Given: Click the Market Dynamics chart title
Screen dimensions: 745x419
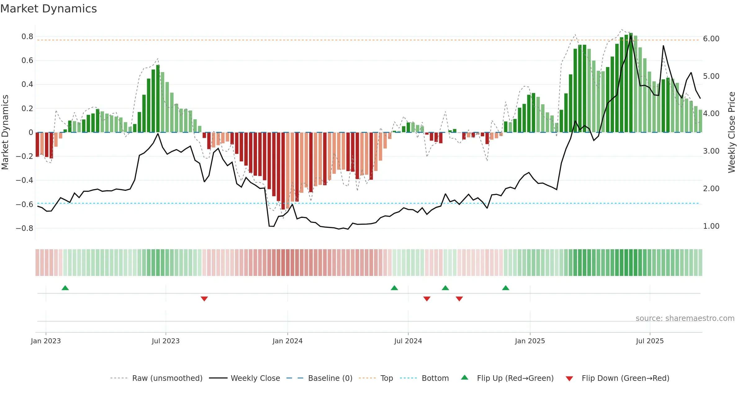Looking at the screenshot, I should tap(48, 9).
